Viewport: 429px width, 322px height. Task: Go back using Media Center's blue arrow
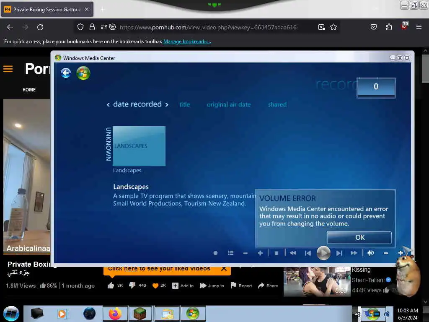[x=66, y=73]
